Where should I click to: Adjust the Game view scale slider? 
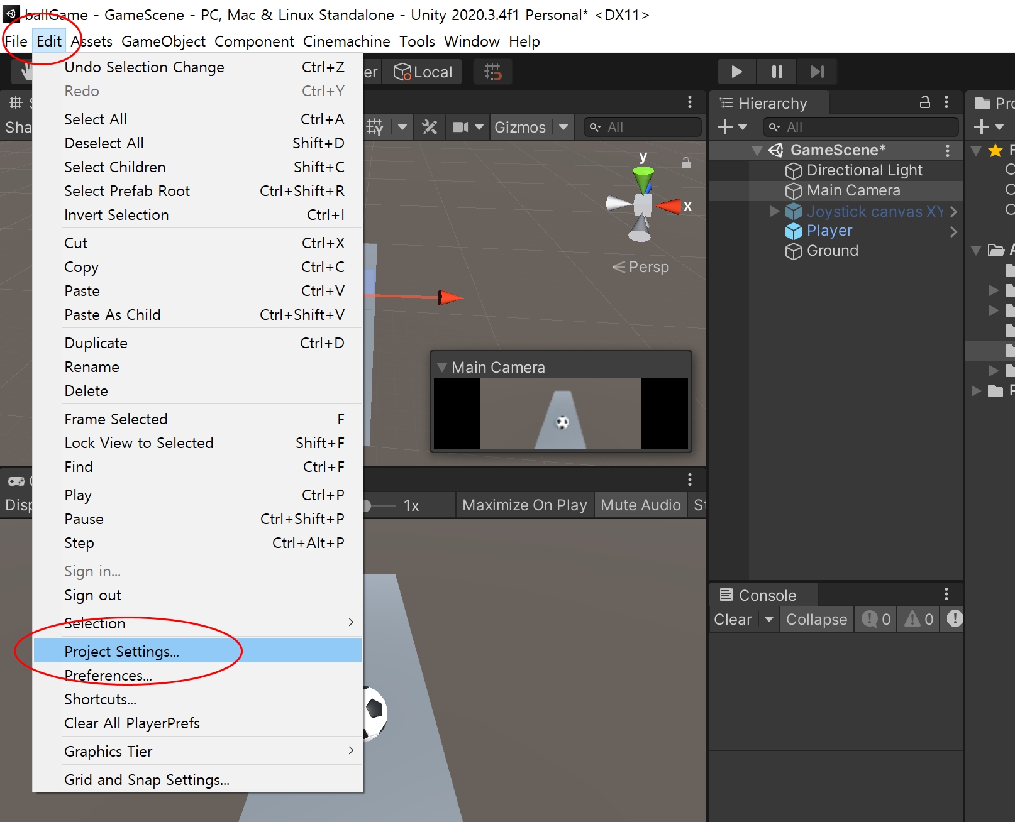379,505
